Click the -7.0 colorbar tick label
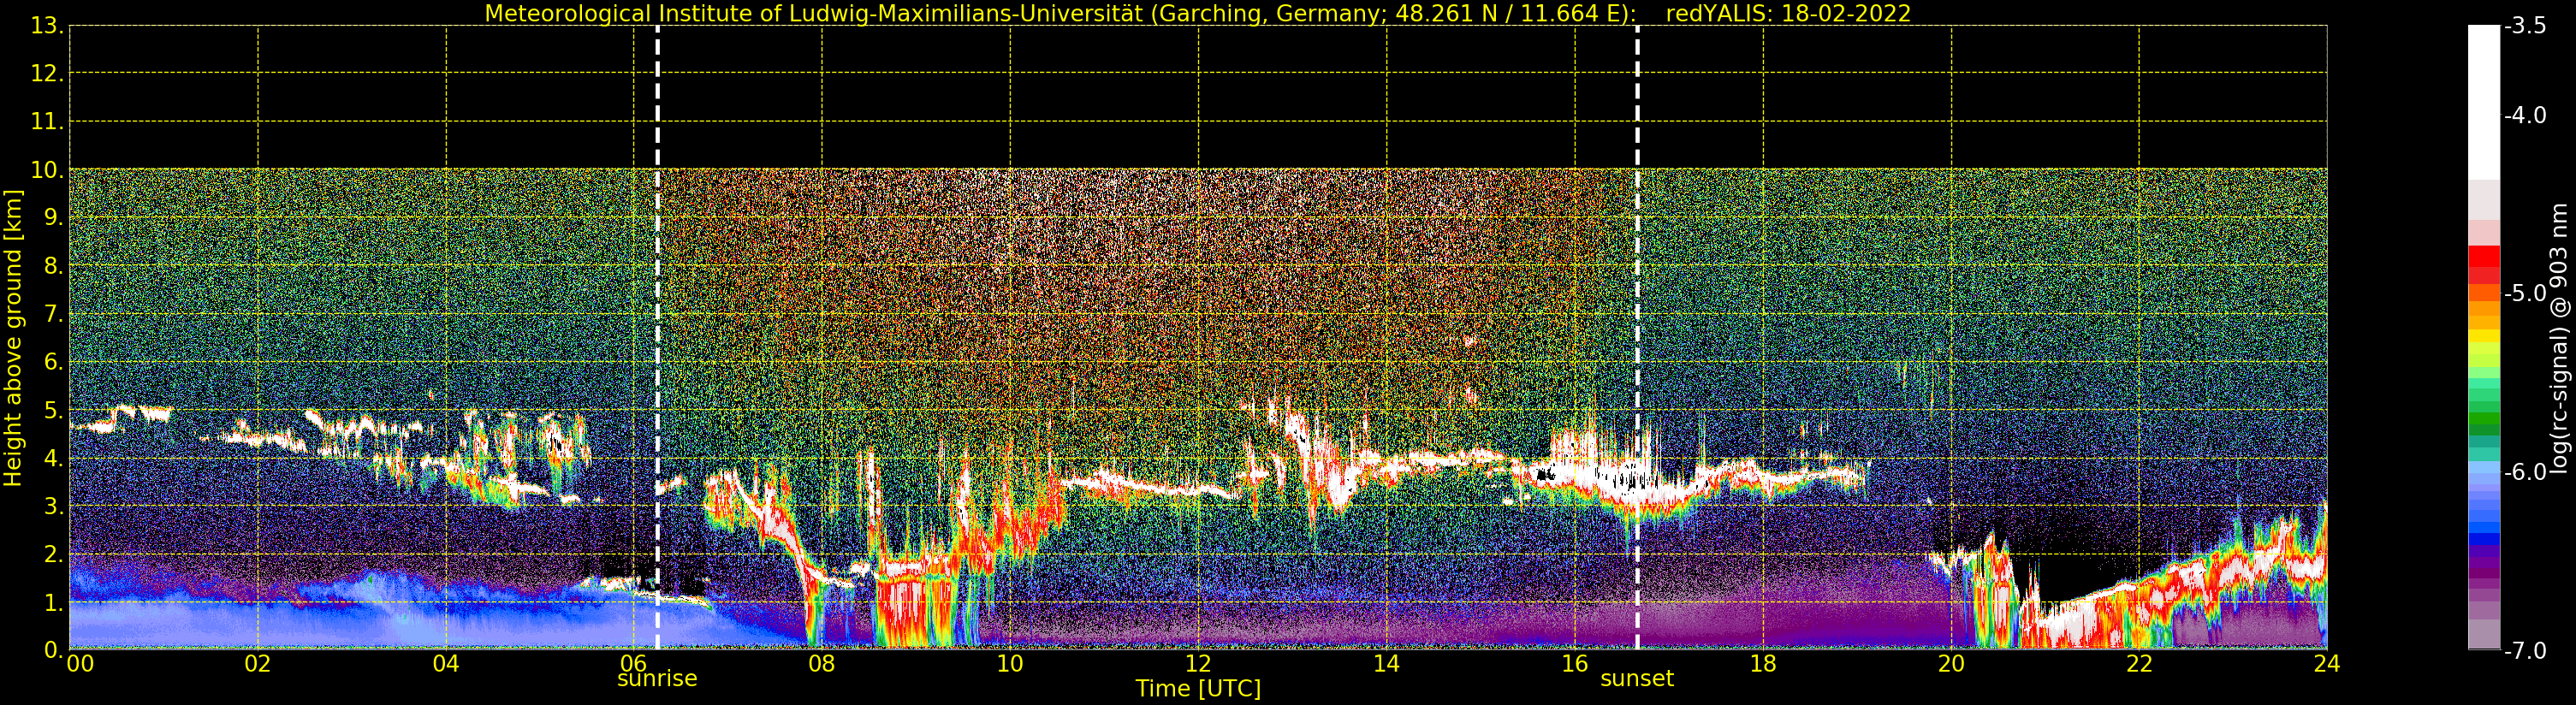Image resolution: width=2576 pixels, height=705 pixels. [x=2525, y=651]
